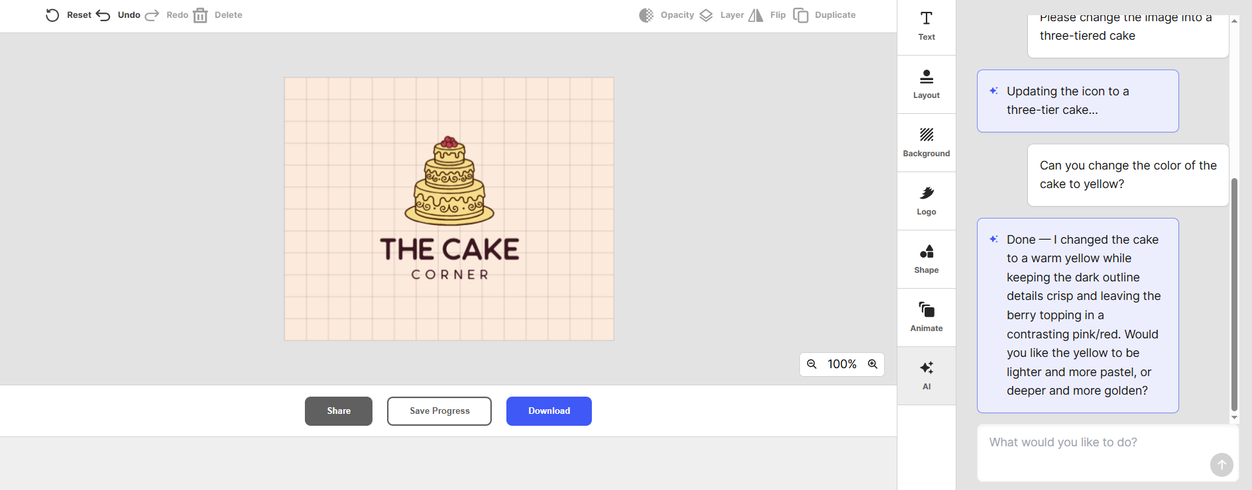Open the Text panel in the sidebar
1252x490 pixels.
click(926, 26)
